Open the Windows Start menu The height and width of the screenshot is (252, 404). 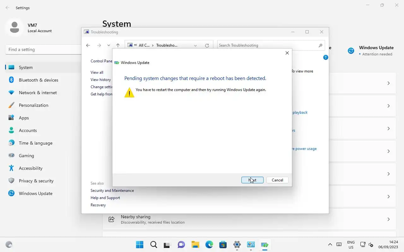140,244
